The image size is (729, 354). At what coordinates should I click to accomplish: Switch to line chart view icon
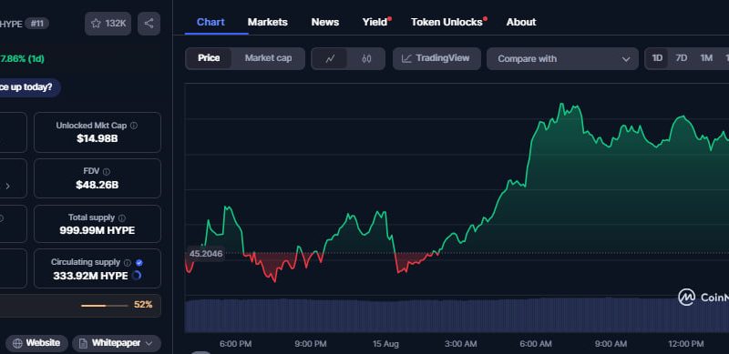330,58
